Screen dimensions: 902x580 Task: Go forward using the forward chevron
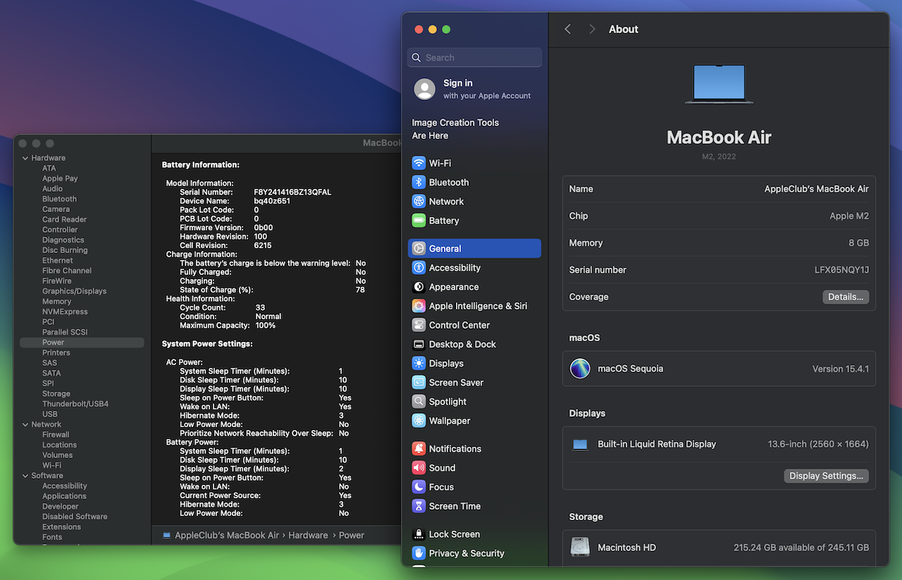pyautogui.click(x=592, y=29)
